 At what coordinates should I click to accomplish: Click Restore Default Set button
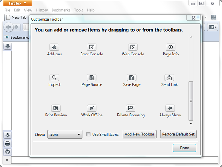pos(178,134)
